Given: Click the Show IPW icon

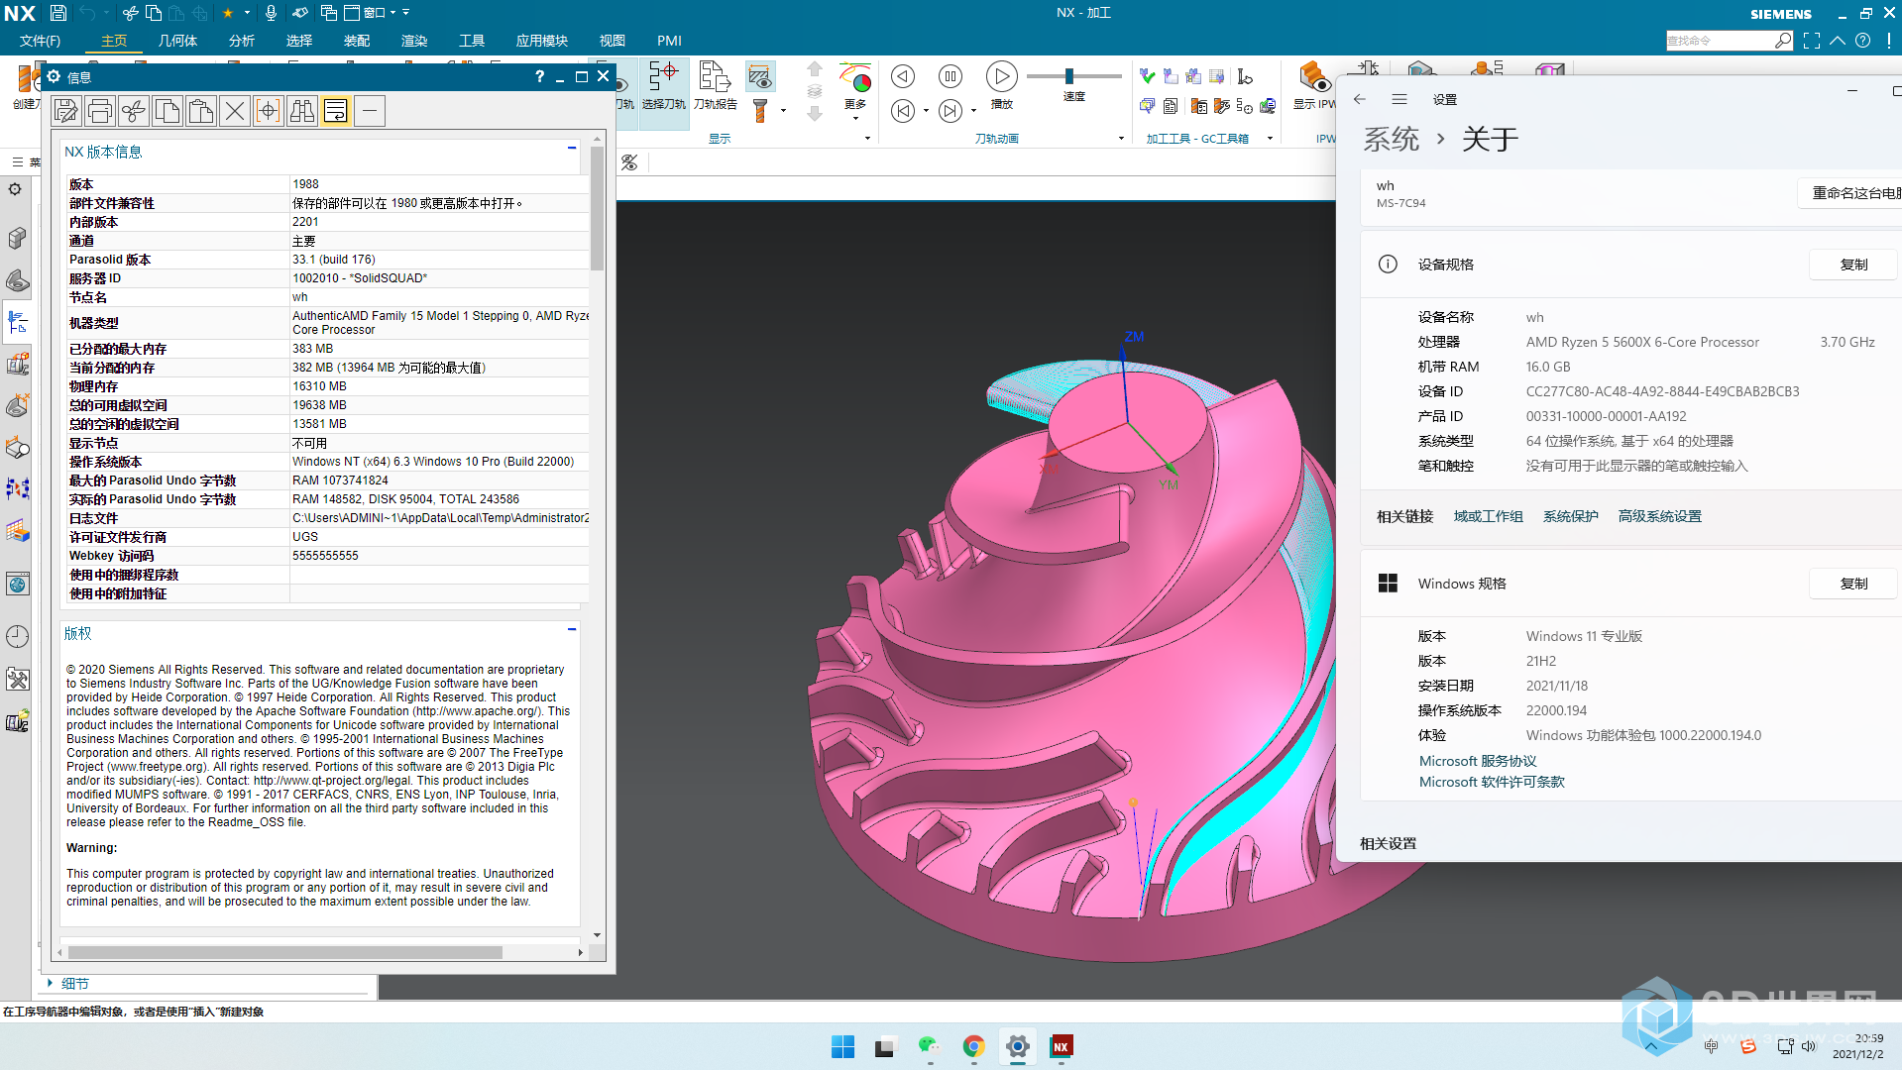Looking at the screenshot, I should point(1314,85).
